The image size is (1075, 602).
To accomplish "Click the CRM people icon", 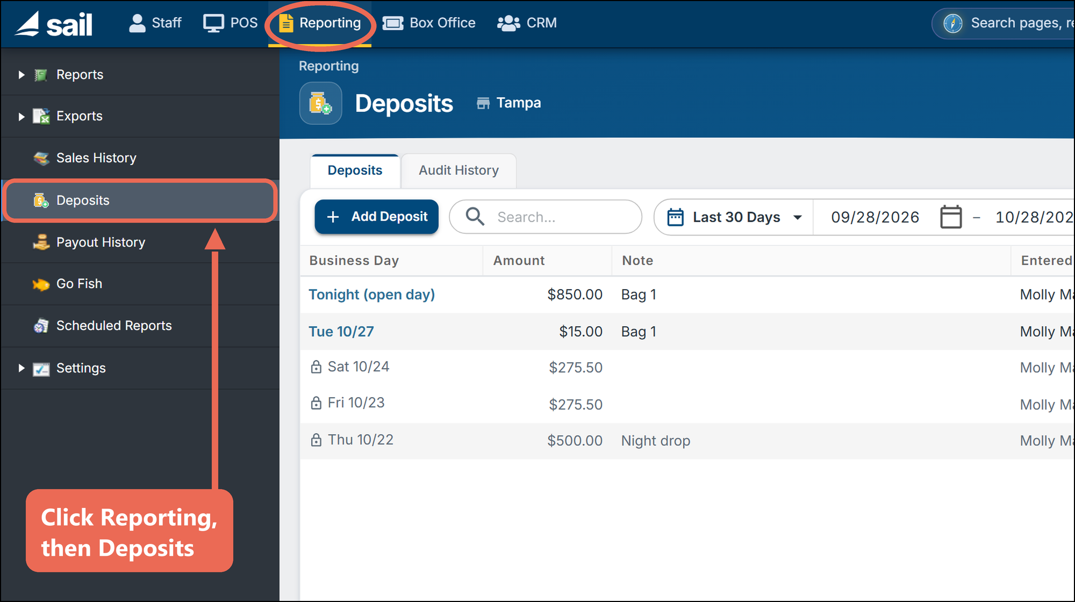I will tap(508, 23).
